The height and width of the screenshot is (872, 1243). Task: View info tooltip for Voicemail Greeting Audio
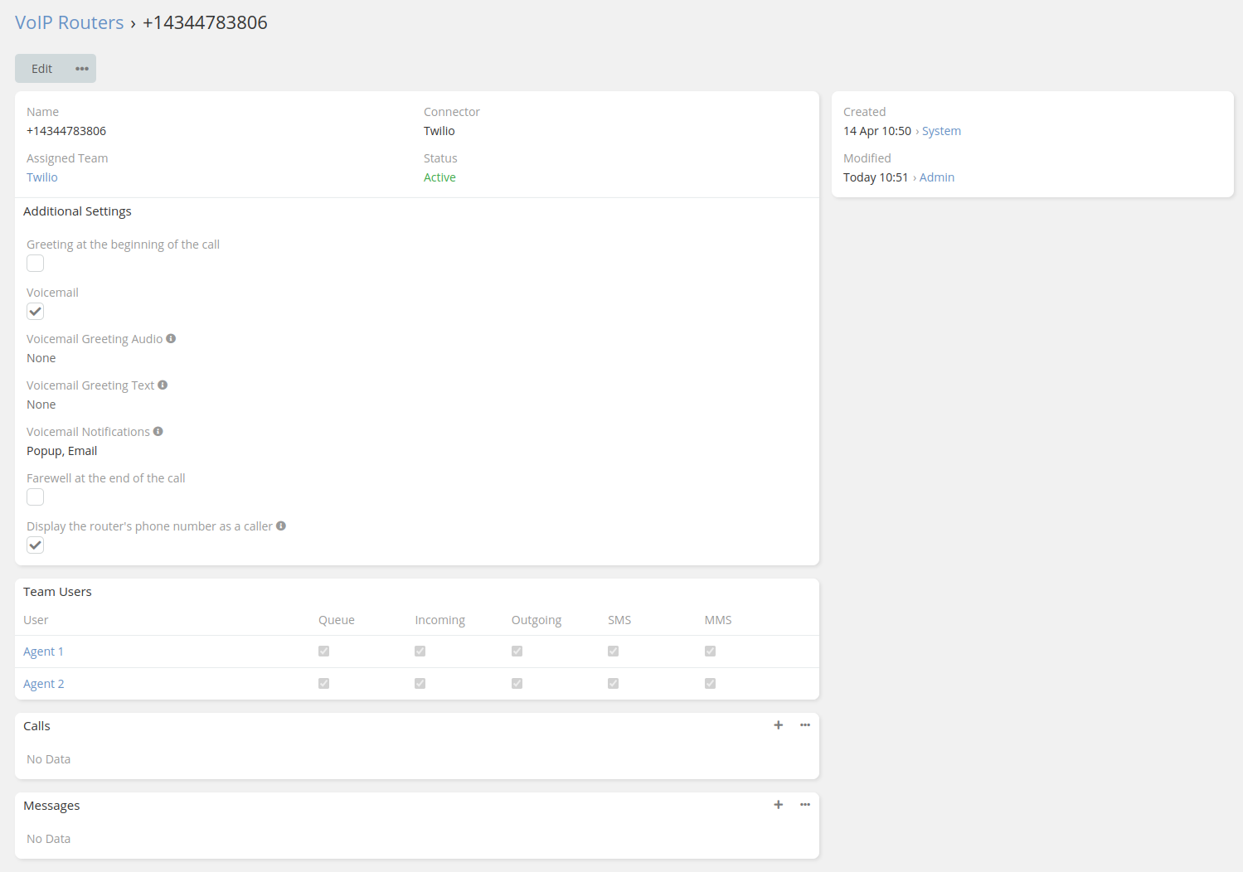[x=171, y=337]
